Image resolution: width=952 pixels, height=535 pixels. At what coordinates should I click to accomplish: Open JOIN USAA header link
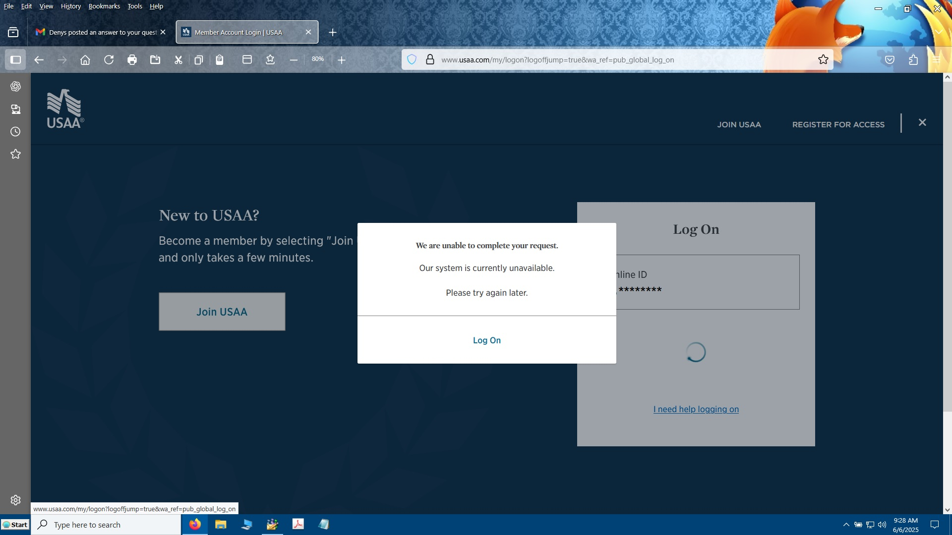click(x=739, y=124)
